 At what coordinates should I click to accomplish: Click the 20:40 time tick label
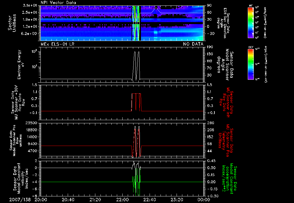pyautogui.click(x=68, y=200)
